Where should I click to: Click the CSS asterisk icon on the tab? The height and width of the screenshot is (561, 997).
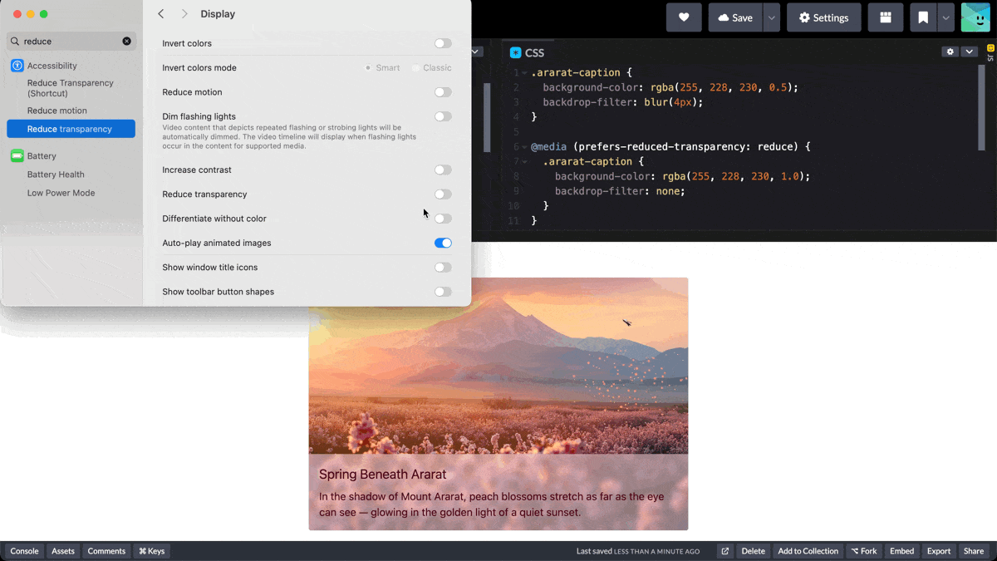(x=515, y=52)
